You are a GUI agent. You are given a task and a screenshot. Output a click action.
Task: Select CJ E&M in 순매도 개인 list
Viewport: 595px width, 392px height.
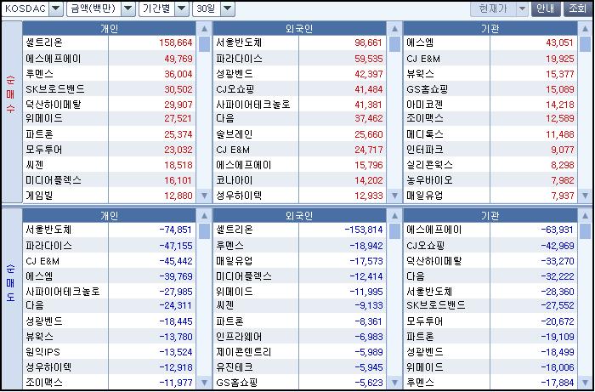pyautogui.click(x=42, y=261)
